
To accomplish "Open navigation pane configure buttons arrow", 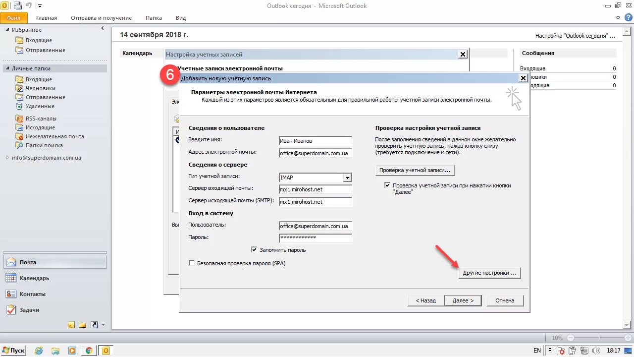I will tap(103, 325).
